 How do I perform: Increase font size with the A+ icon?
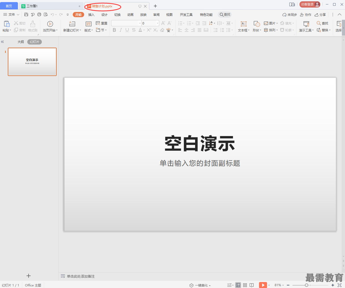tap(163, 23)
